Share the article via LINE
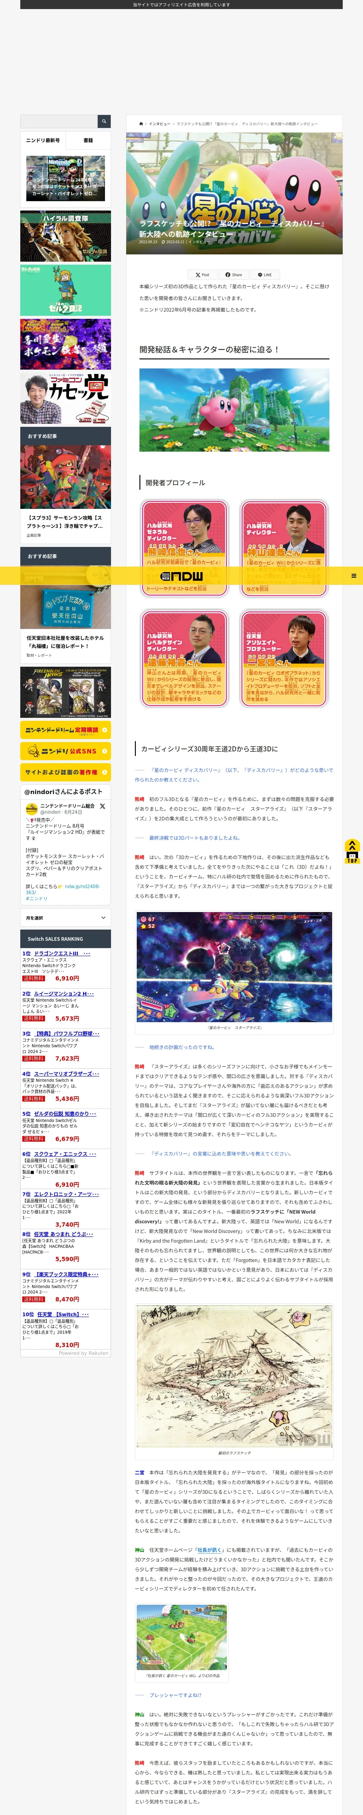This screenshot has height=1815, width=363. [265, 275]
